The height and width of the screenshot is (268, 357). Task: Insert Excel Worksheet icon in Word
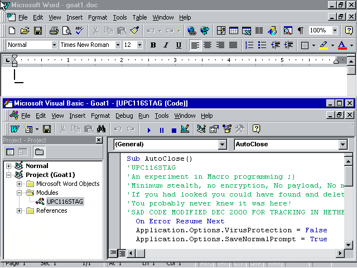point(247,31)
